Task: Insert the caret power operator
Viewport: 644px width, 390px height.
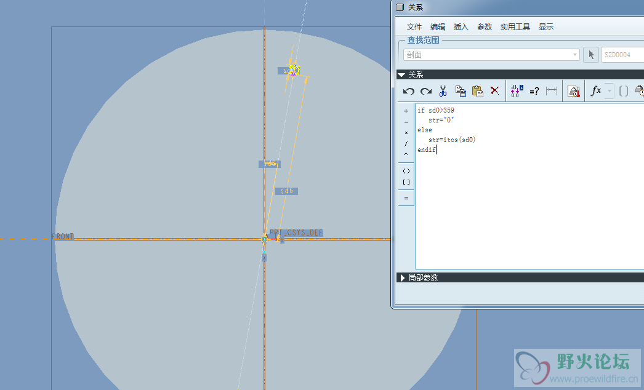Action: point(406,154)
